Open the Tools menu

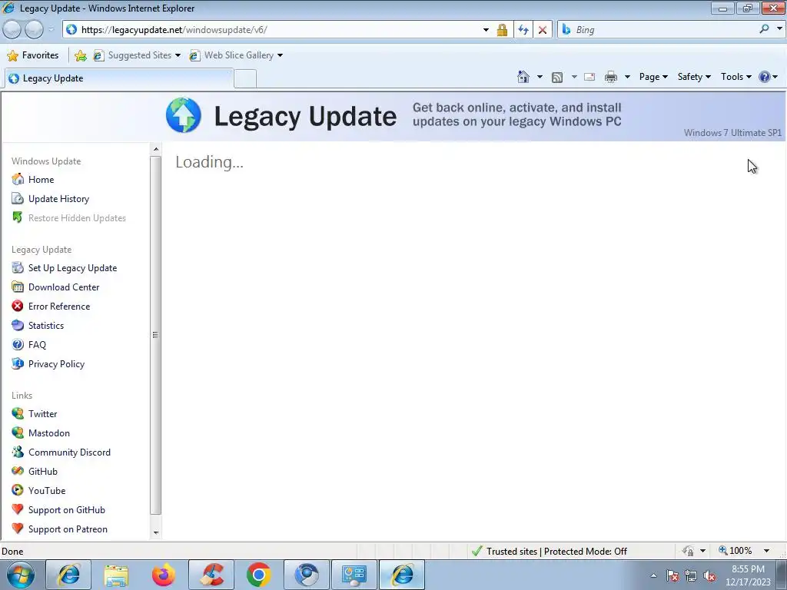tap(736, 77)
